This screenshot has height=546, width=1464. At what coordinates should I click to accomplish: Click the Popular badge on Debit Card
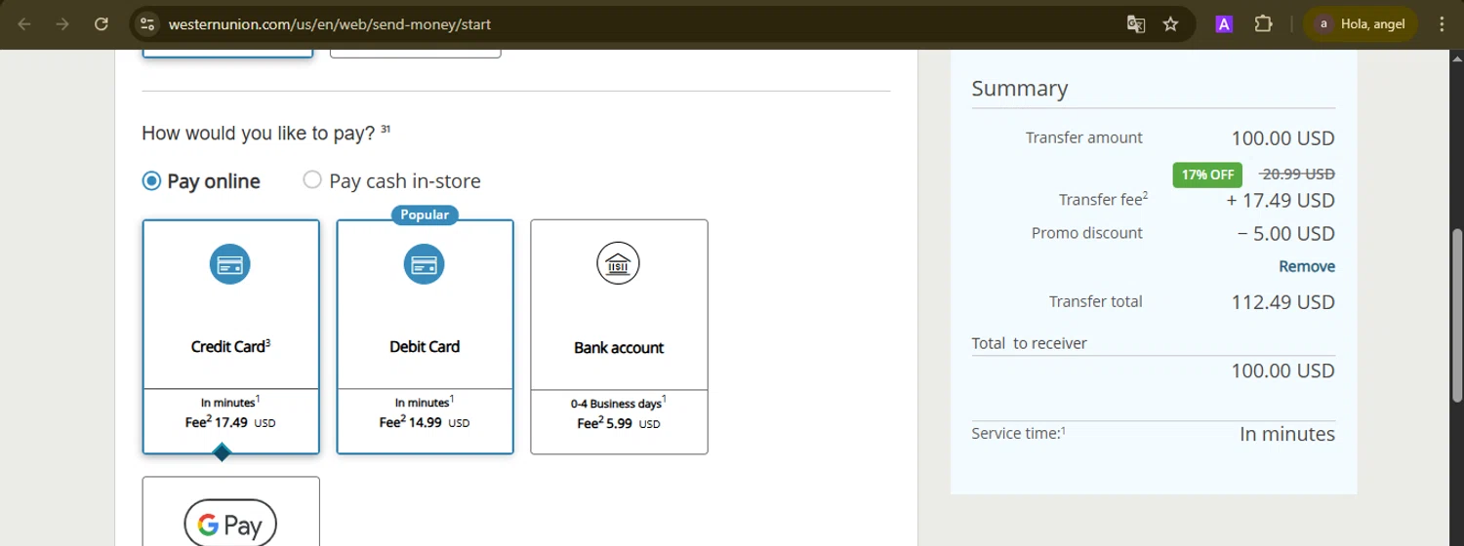[x=425, y=214]
